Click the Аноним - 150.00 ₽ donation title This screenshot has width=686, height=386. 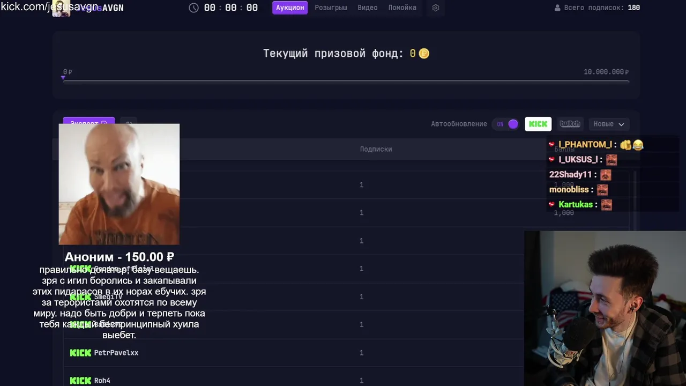tap(119, 257)
